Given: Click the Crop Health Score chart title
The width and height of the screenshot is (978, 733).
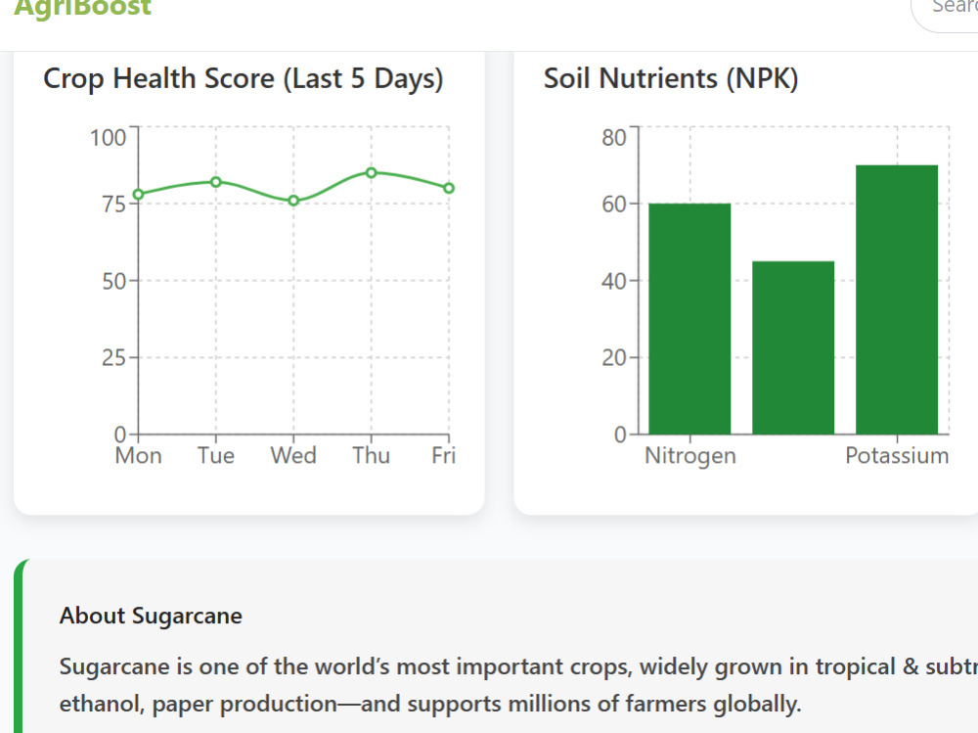Looking at the screenshot, I should (244, 79).
